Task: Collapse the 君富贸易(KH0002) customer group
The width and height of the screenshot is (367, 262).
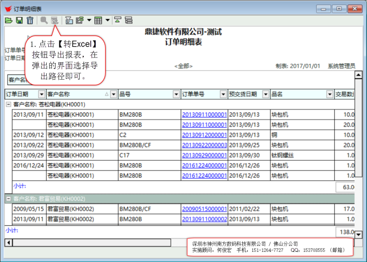Action: (x=8, y=199)
